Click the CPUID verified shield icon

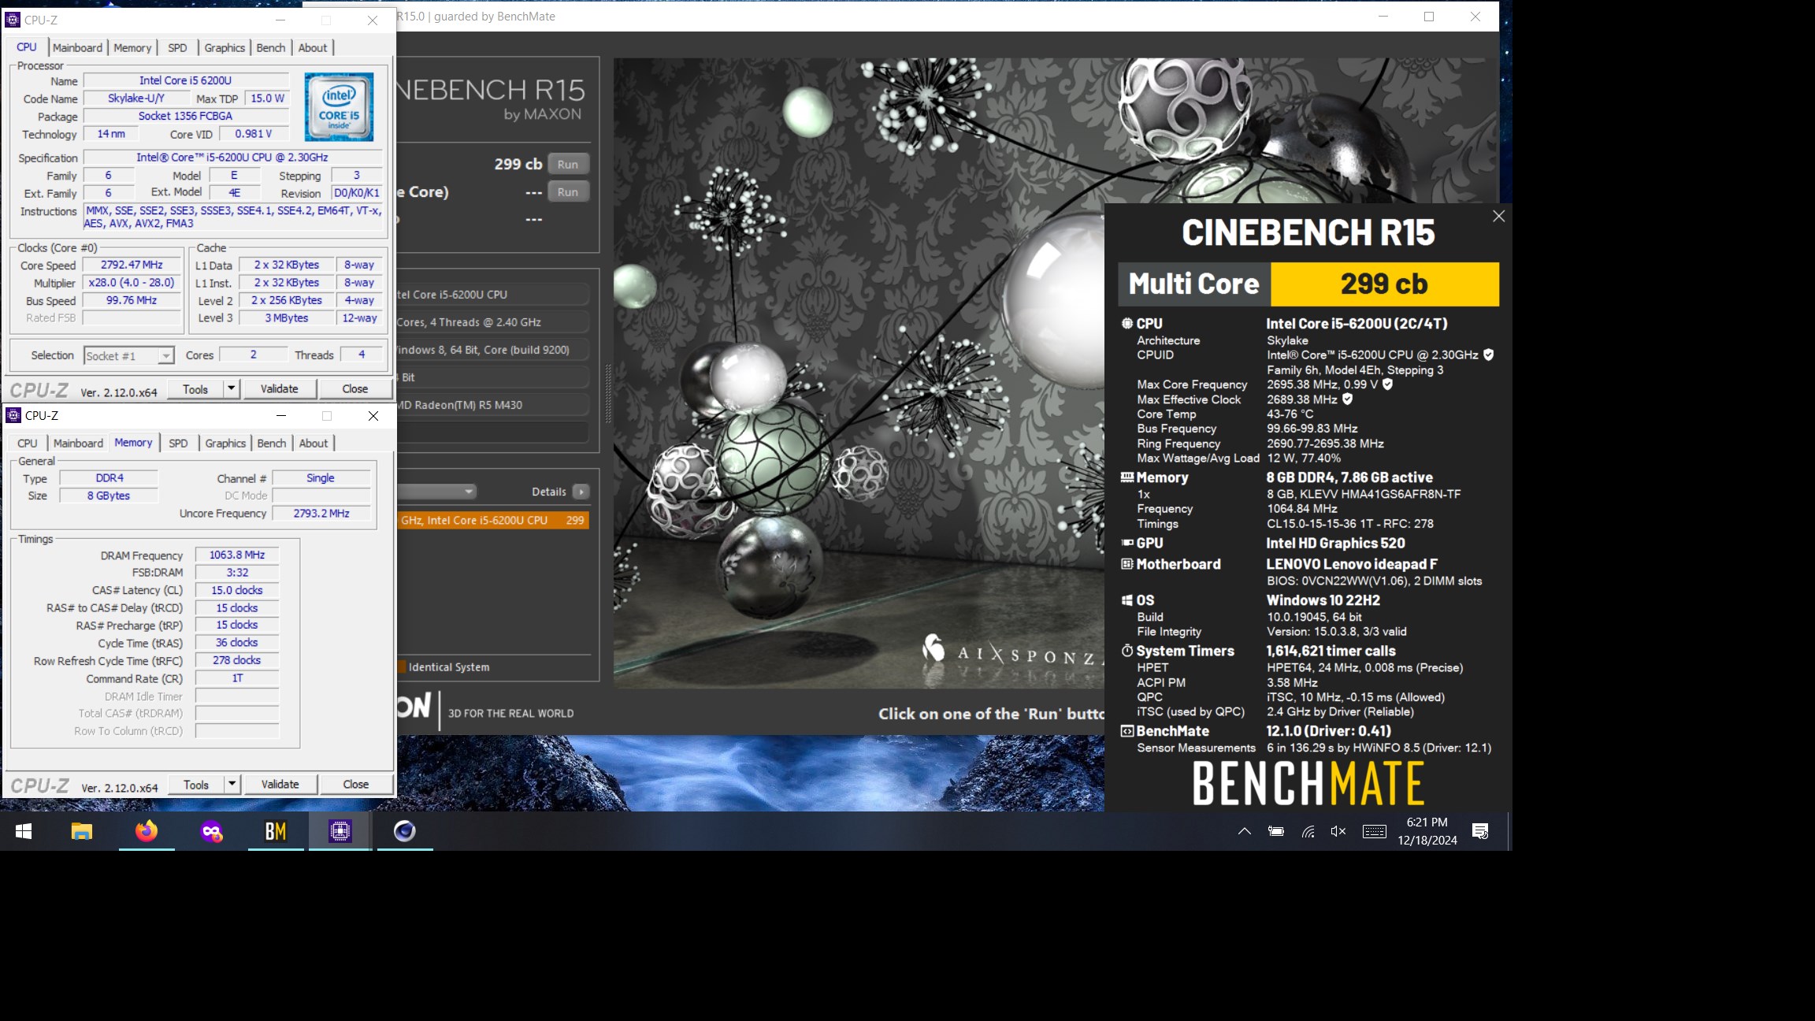click(1488, 355)
